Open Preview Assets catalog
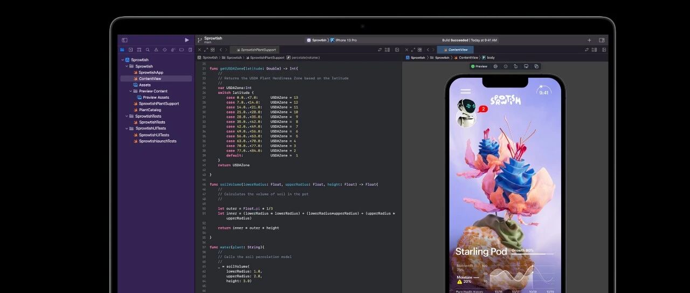Viewport: 690px width, 293px height. [153, 98]
